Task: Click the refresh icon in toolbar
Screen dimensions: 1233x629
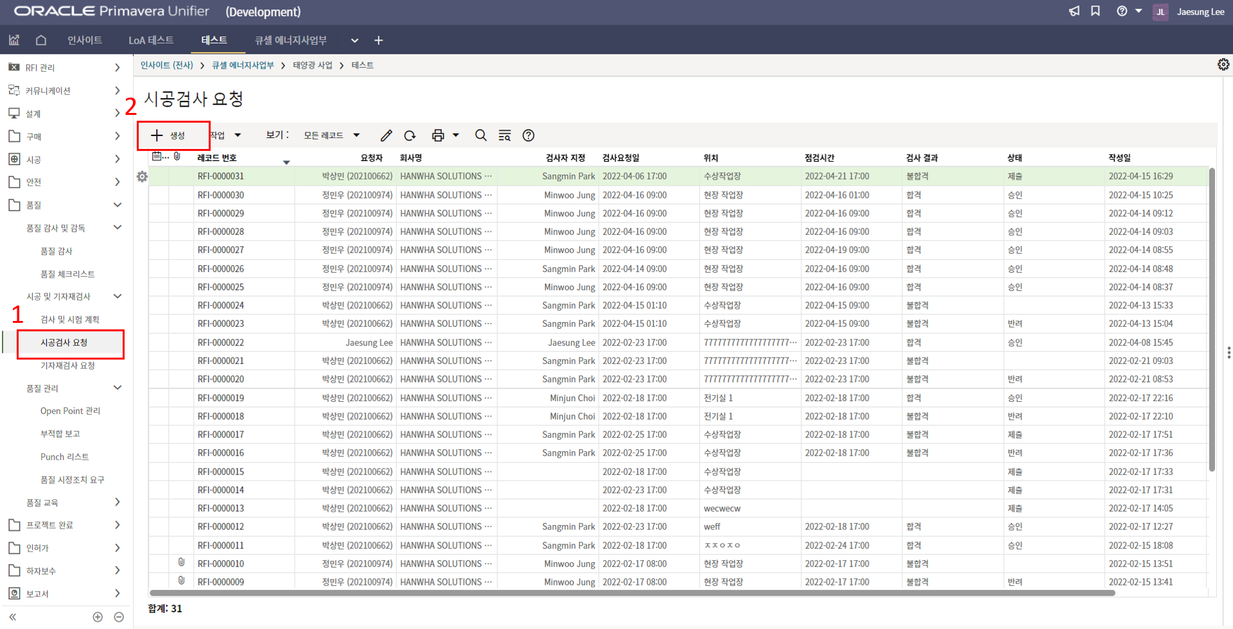Action: (410, 135)
